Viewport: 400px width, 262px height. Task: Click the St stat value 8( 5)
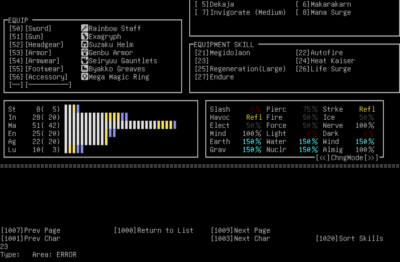click(48, 109)
